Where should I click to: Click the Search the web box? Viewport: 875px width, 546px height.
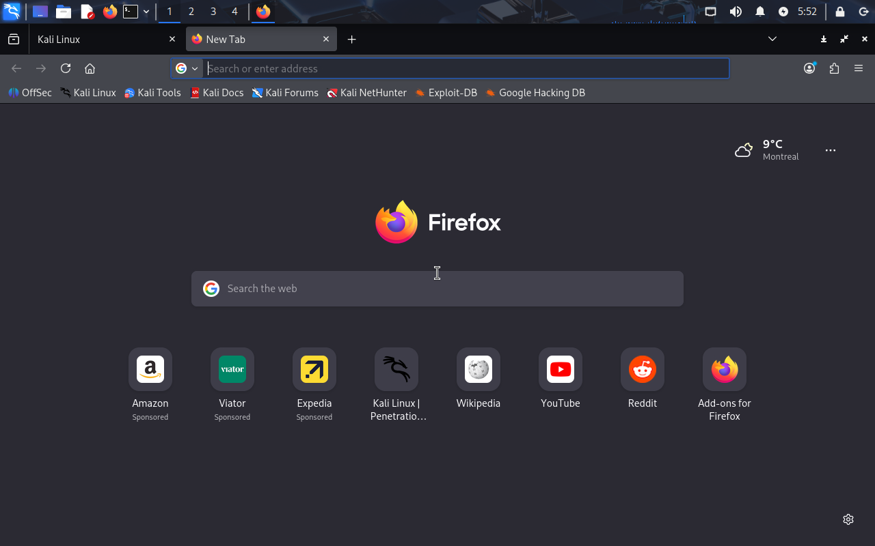click(437, 289)
